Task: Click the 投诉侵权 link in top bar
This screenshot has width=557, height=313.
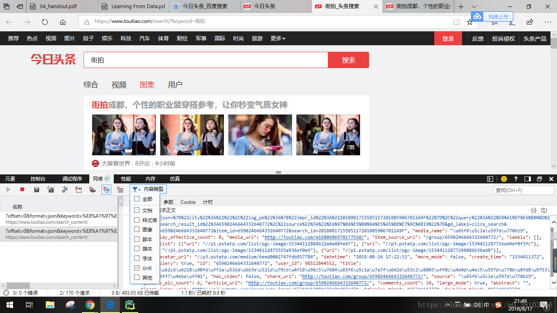Action: [x=503, y=39]
